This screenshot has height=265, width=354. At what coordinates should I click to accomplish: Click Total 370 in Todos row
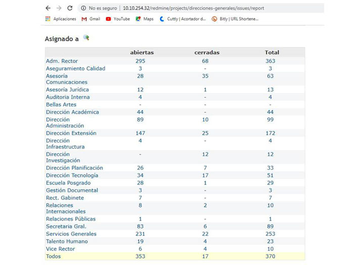(x=270, y=256)
